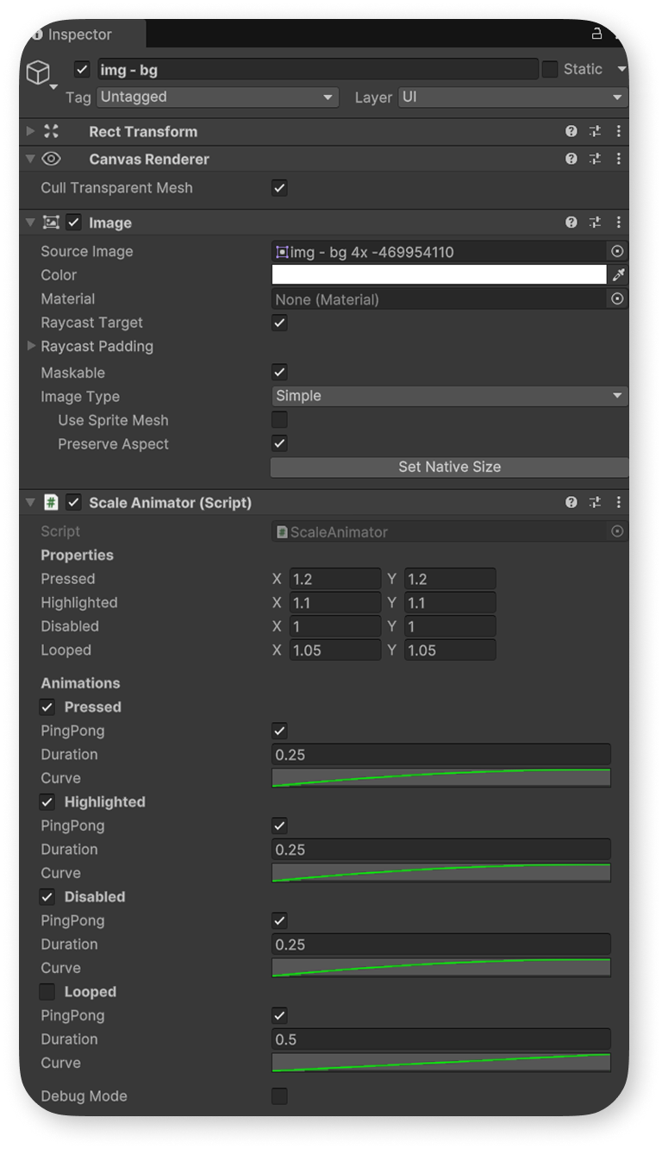Open presets for Image component
The image size is (662, 1149).
pos(595,223)
